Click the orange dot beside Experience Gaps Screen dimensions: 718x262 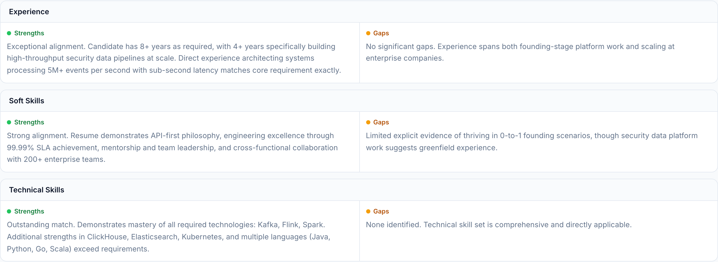coord(368,33)
